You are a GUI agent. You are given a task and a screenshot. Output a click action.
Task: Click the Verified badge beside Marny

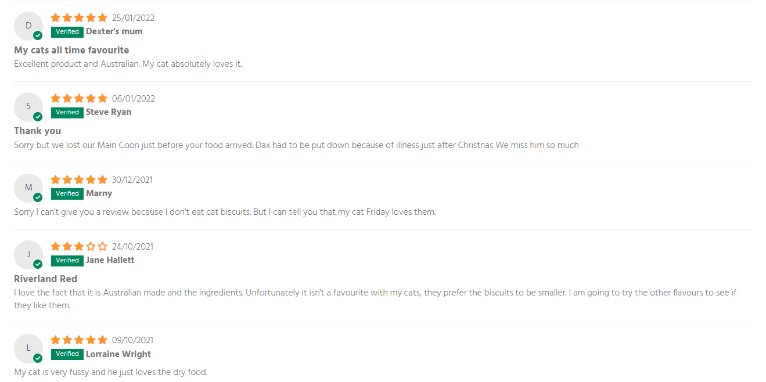coord(67,194)
